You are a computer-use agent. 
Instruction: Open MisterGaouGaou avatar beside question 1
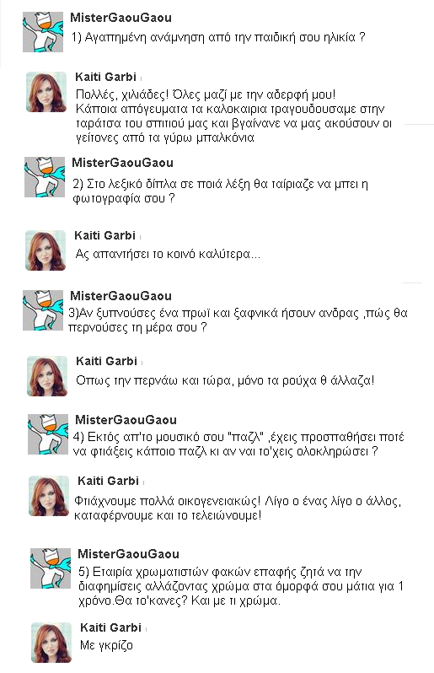coord(43,32)
